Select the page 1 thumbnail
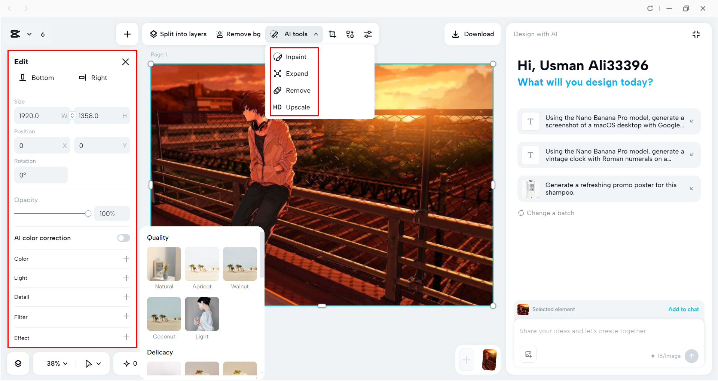This screenshot has width=718, height=381. 489,360
